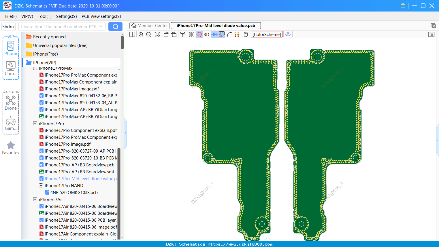Collapse the left panel with splitter handle
Screen dimensions: 439x247
pos(125,133)
